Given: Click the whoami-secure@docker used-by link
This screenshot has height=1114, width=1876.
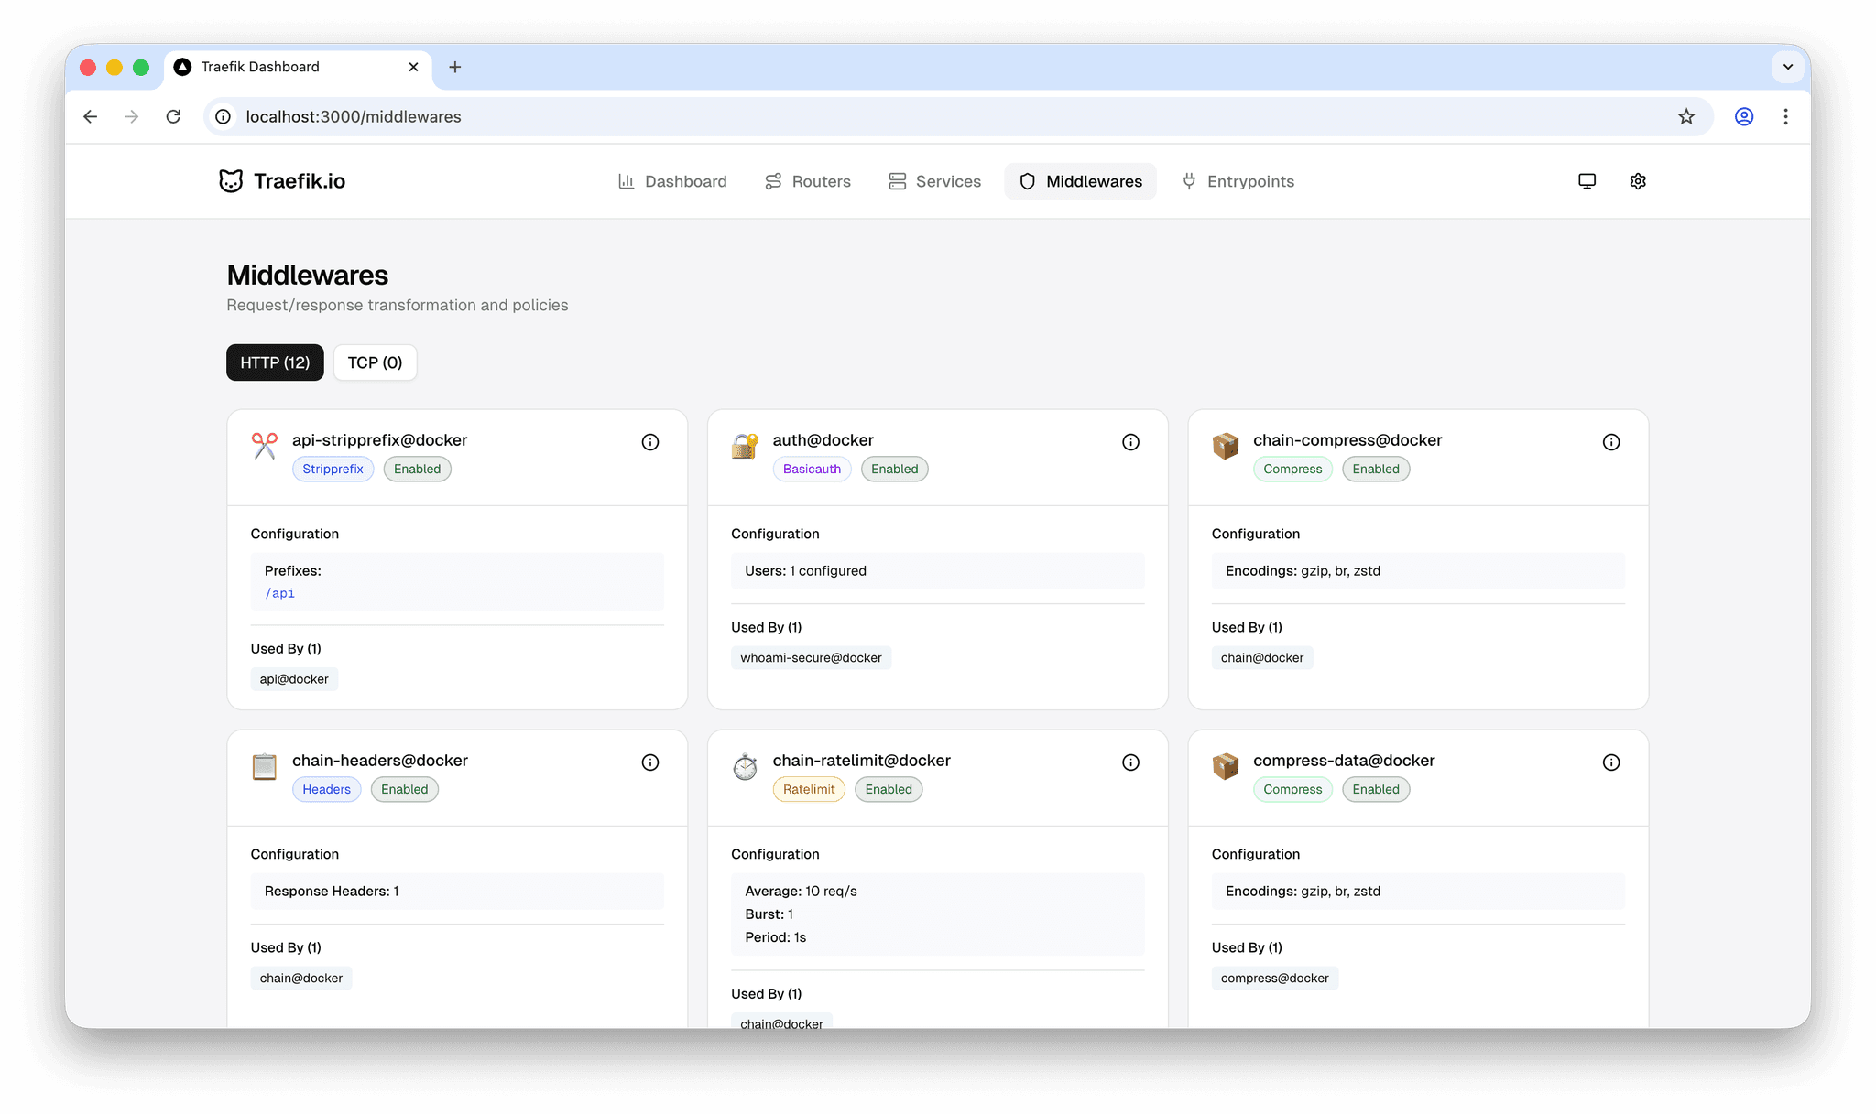Looking at the screenshot, I should click(x=811, y=657).
